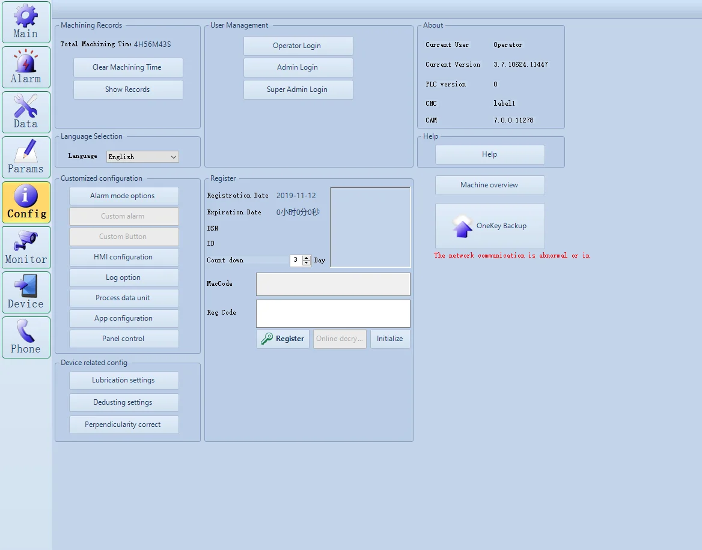
Task: Click the OneKey Backup icon
Action: click(462, 226)
